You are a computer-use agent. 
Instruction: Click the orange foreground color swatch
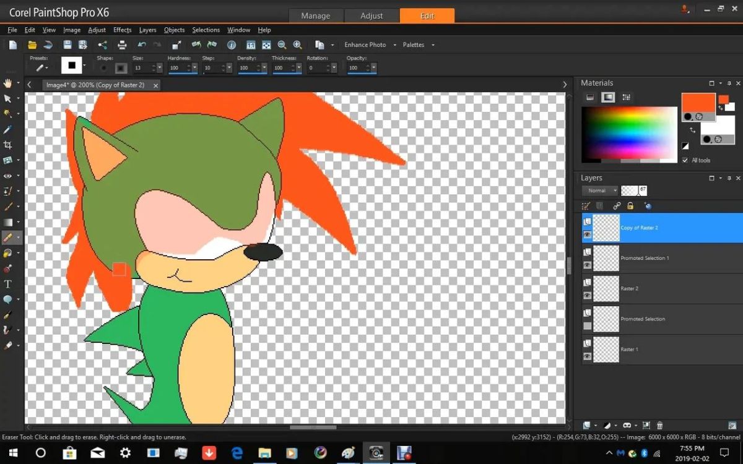pos(698,103)
